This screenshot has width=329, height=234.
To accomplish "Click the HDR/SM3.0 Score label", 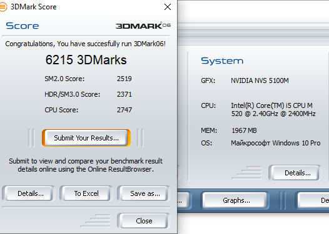I will point(72,94).
